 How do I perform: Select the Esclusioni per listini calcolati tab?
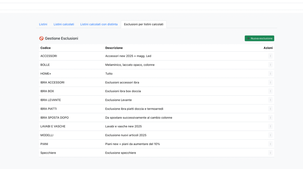144,24
